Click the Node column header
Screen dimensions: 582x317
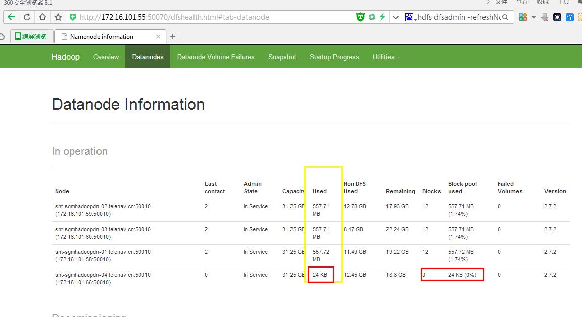62,191
